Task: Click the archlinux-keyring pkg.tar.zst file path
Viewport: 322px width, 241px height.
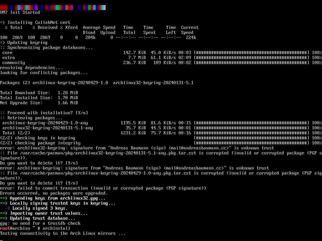Action: coord(106,173)
